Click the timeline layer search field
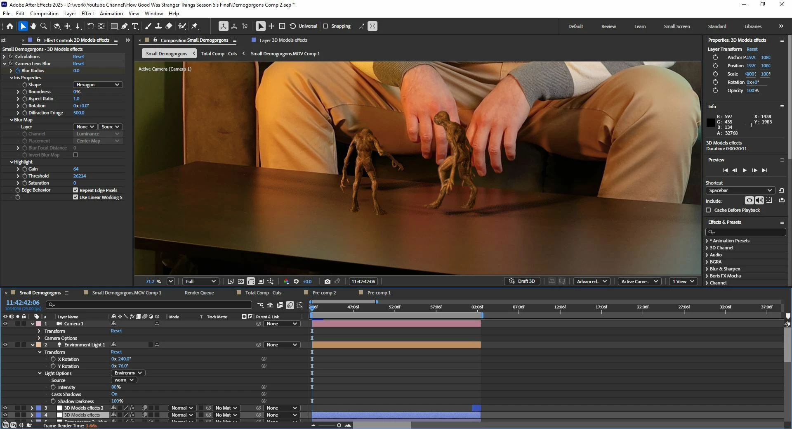 [149, 305]
